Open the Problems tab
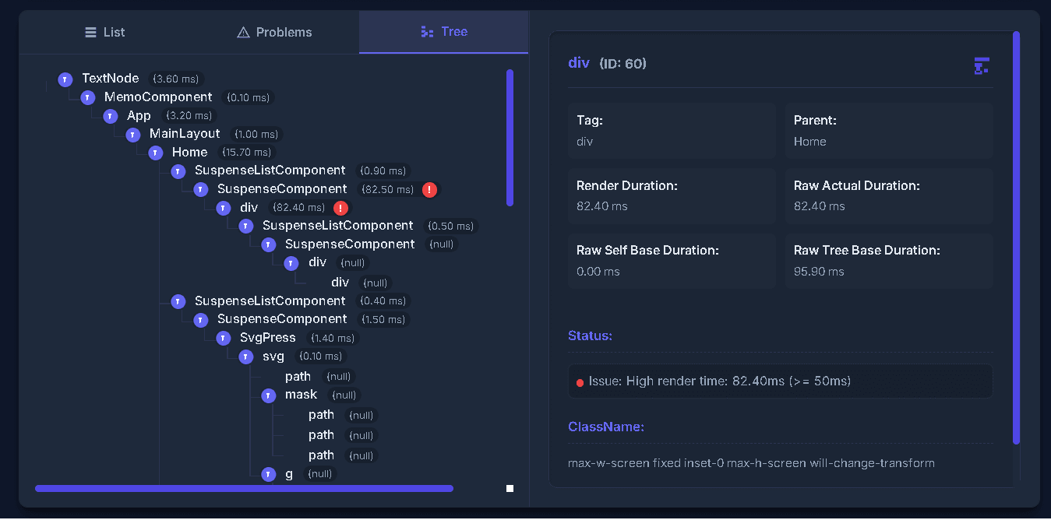The width and height of the screenshot is (1051, 520). coord(274,32)
